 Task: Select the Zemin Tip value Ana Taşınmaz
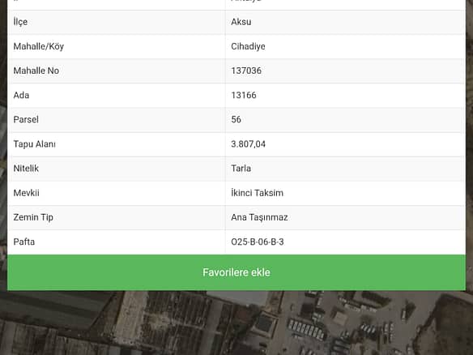[x=259, y=217]
